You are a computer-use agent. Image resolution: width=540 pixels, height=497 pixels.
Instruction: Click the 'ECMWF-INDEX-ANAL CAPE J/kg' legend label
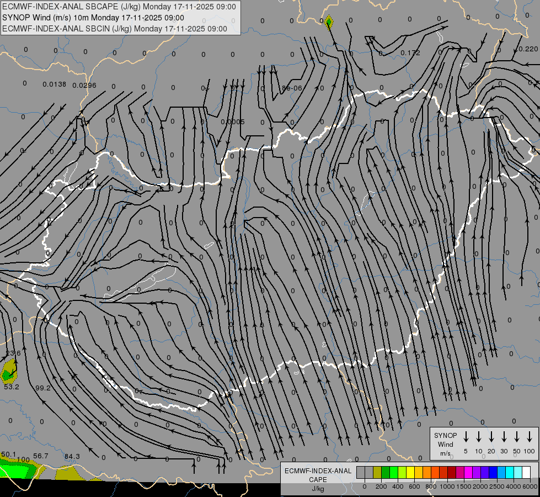click(x=318, y=480)
